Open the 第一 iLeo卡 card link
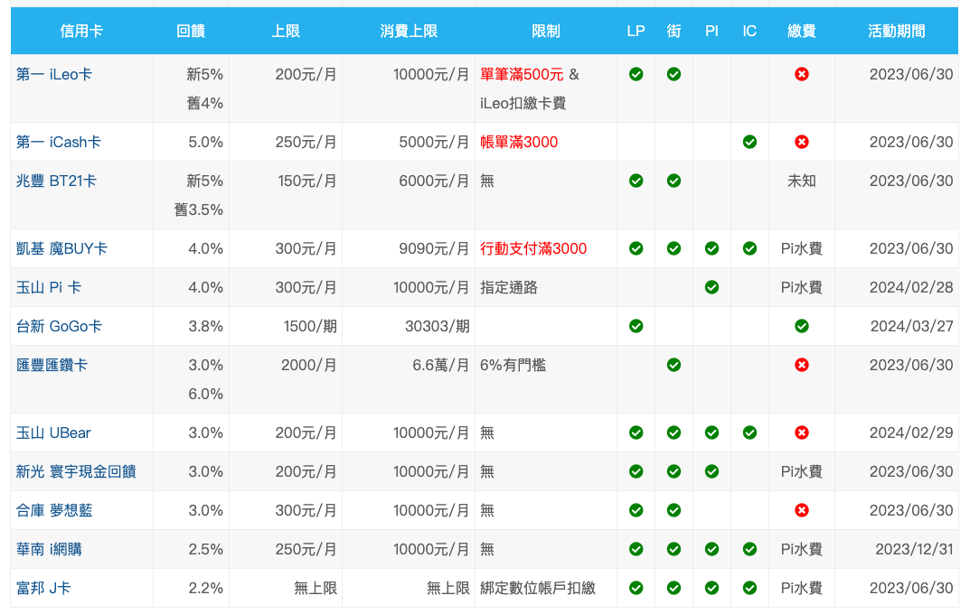Image resolution: width=970 pixels, height=614 pixels. click(x=54, y=75)
